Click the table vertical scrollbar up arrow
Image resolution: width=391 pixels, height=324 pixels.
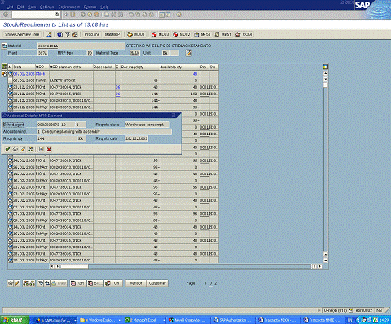(x=326, y=73)
